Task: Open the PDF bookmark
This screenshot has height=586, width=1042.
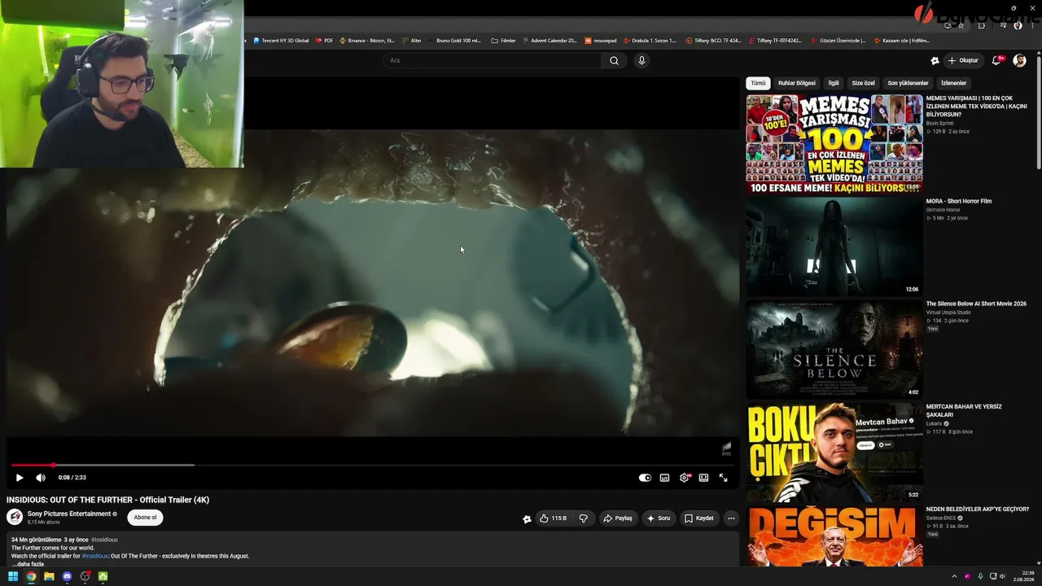Action: 324,40
